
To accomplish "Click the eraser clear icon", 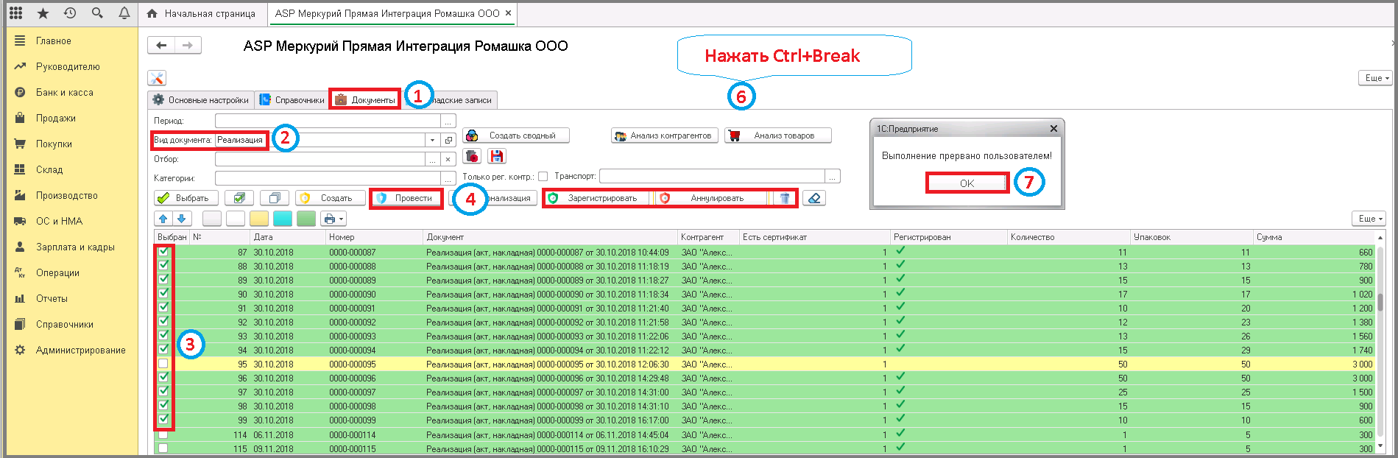I will pyautogui.click(x=813, y=198).
